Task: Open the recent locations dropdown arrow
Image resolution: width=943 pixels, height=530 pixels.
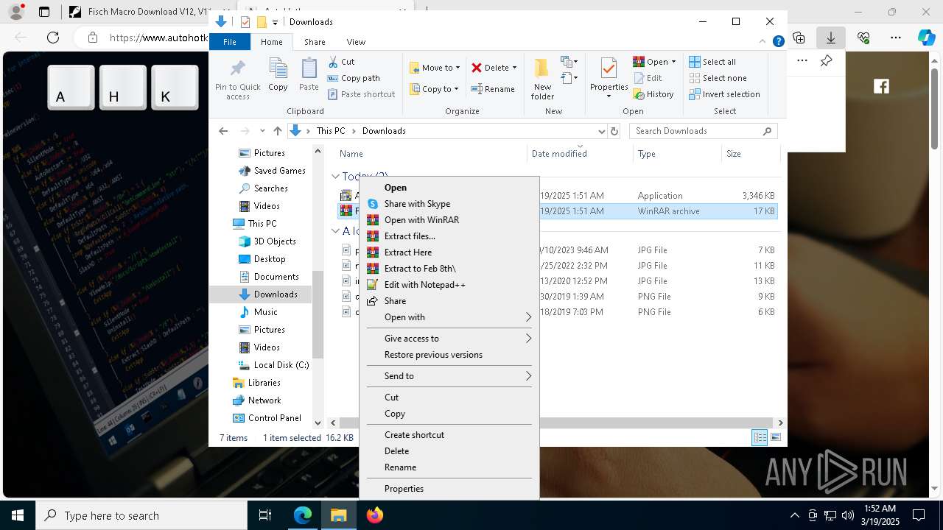Action: tap(262, 131)
